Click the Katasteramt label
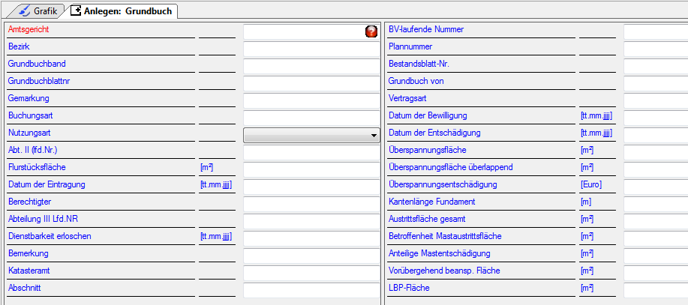688x305 pixels. tap(29, 271)
